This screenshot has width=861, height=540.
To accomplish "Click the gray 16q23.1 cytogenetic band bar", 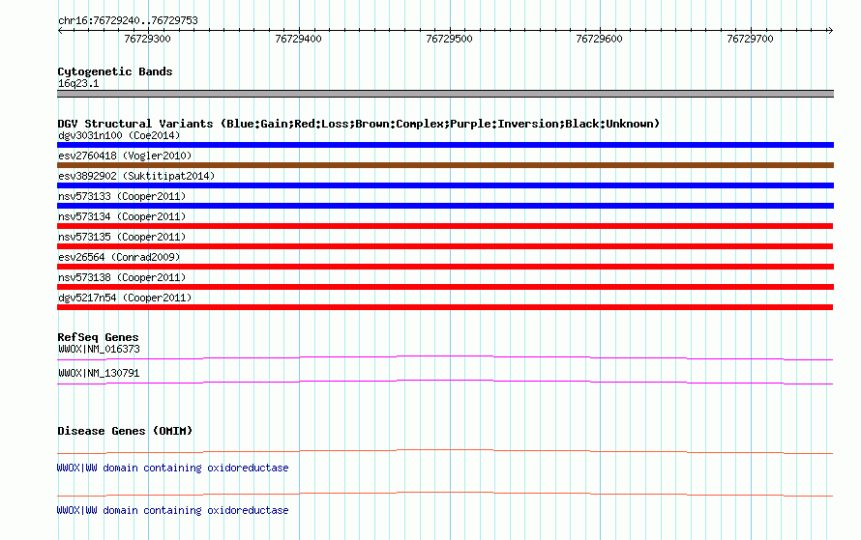I will point(445,94).
